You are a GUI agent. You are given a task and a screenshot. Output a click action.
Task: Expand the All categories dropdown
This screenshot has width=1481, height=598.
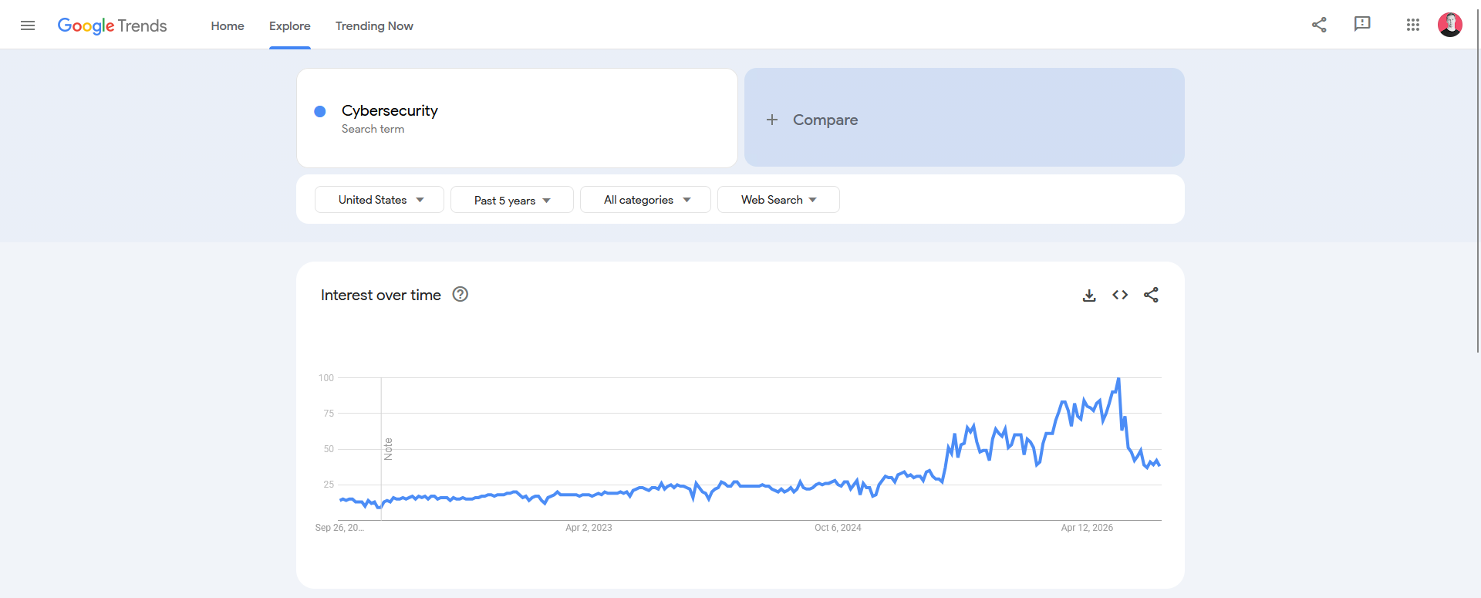(646, 200)
